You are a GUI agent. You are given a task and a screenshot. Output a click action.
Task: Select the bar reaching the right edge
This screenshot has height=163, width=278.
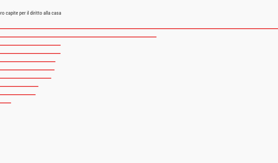[x=139, y=29]
